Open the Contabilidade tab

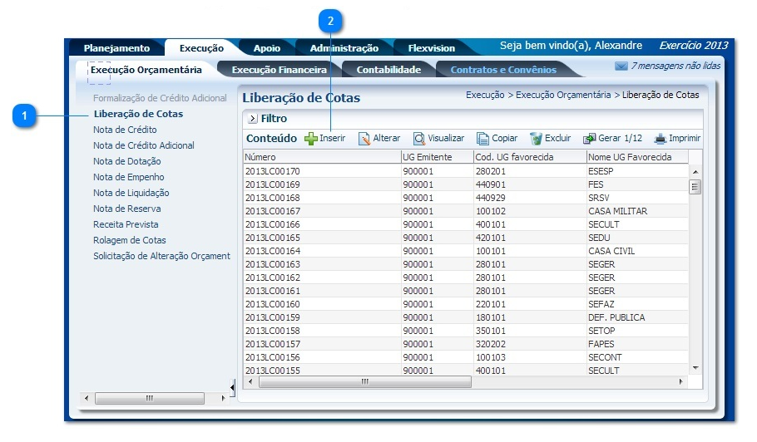tap(388, 70)
